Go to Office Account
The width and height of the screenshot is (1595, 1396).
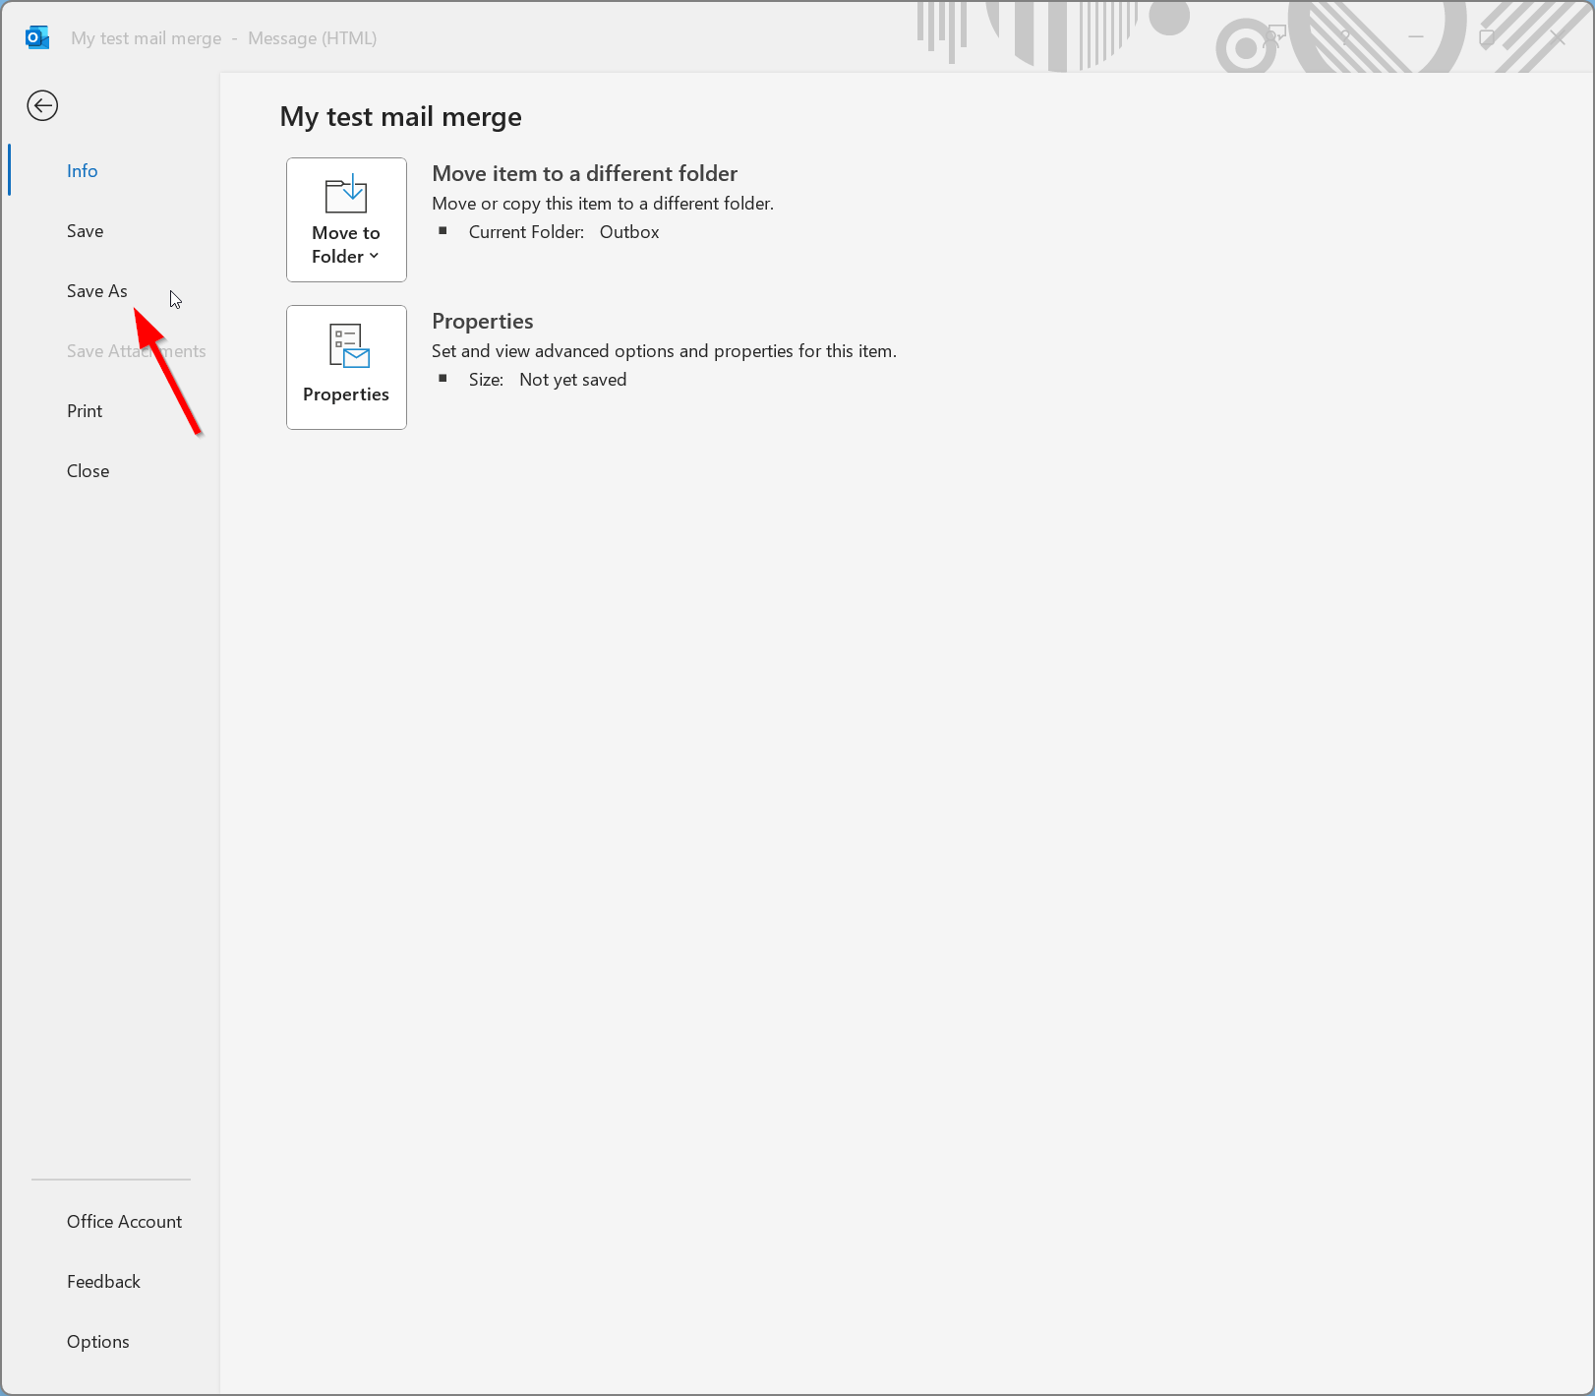pos(125,1222)
